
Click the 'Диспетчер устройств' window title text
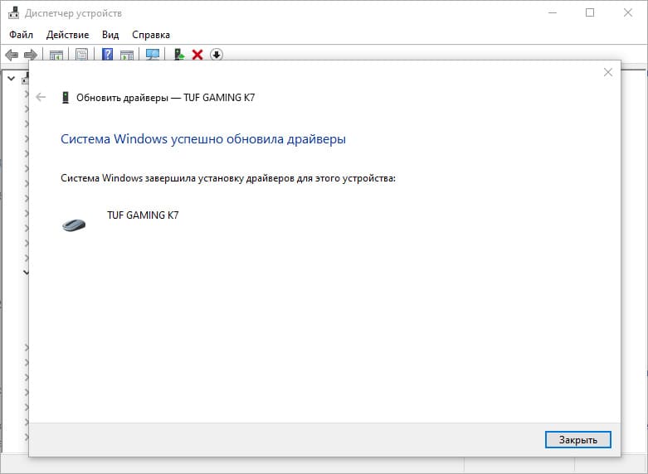point(73,13)
